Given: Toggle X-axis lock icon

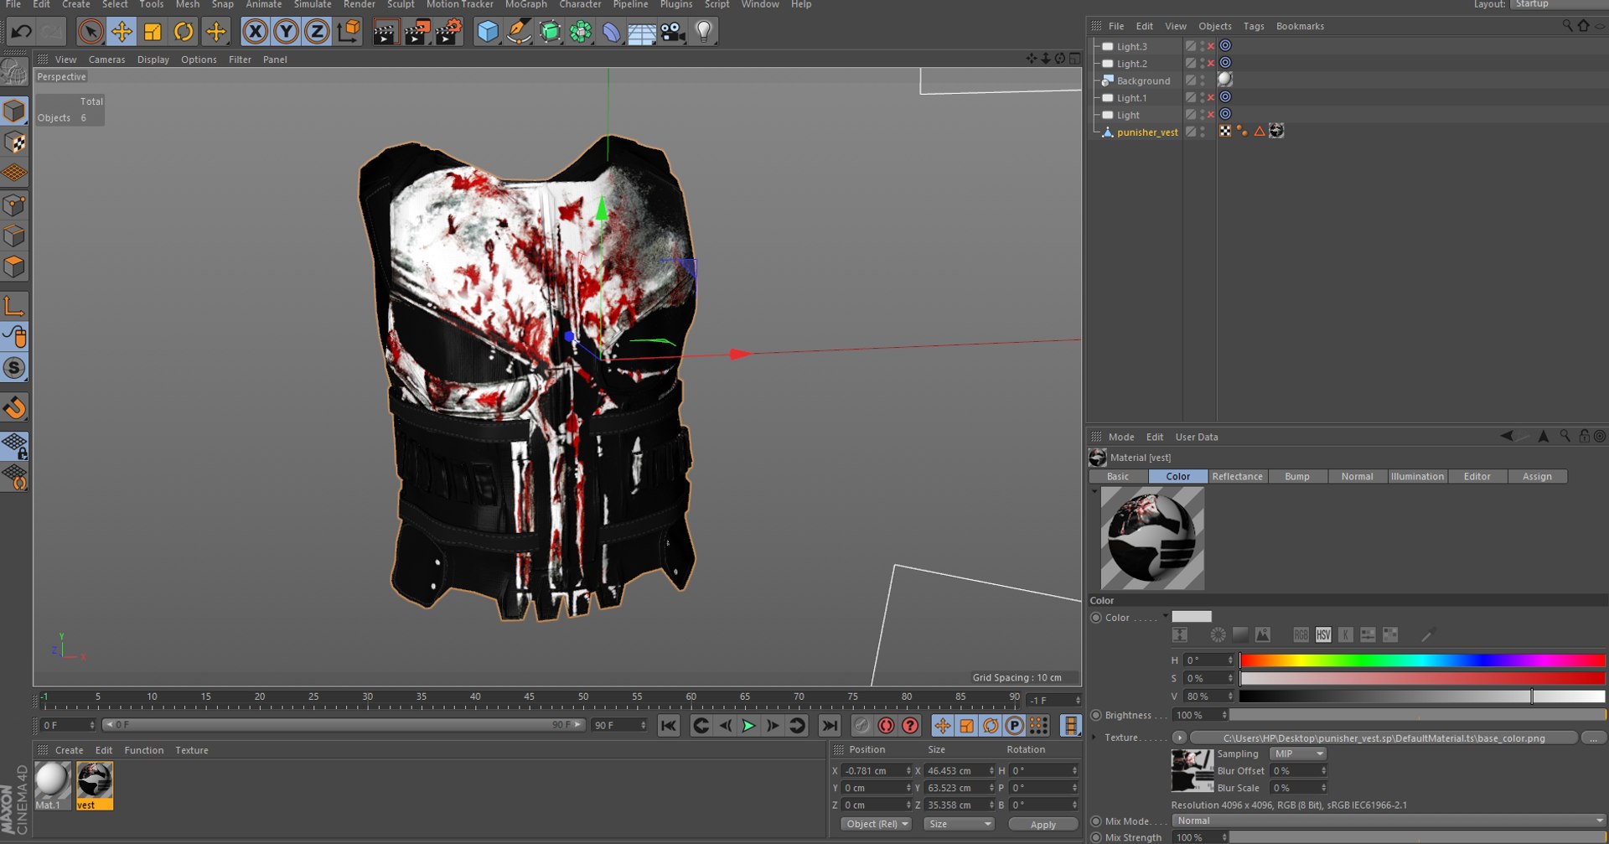Looking at the screenshot, I should click(x=256, y=32).
